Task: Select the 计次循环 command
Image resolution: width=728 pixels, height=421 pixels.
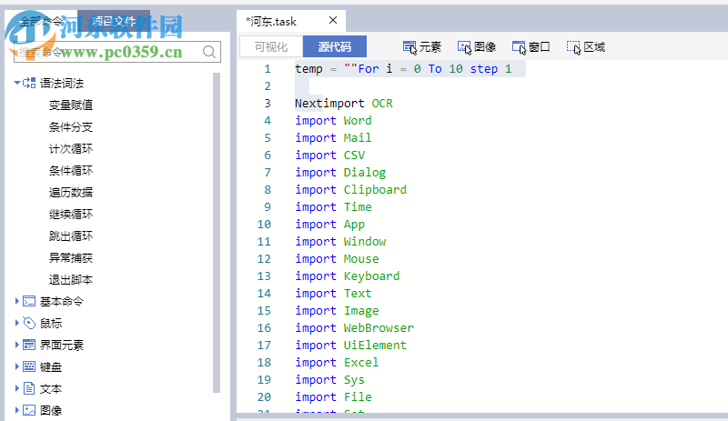Action: (x=71, y=149)
